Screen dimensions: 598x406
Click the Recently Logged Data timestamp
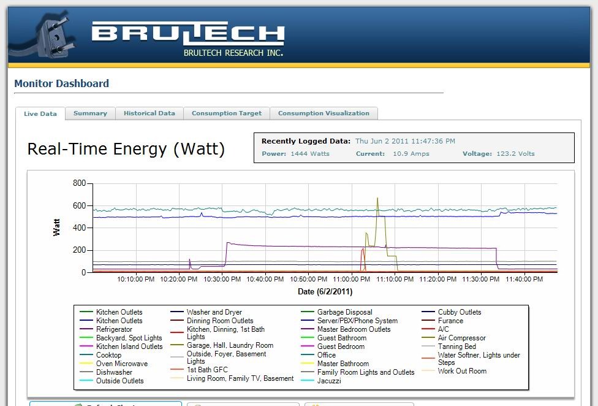[405, 141]
